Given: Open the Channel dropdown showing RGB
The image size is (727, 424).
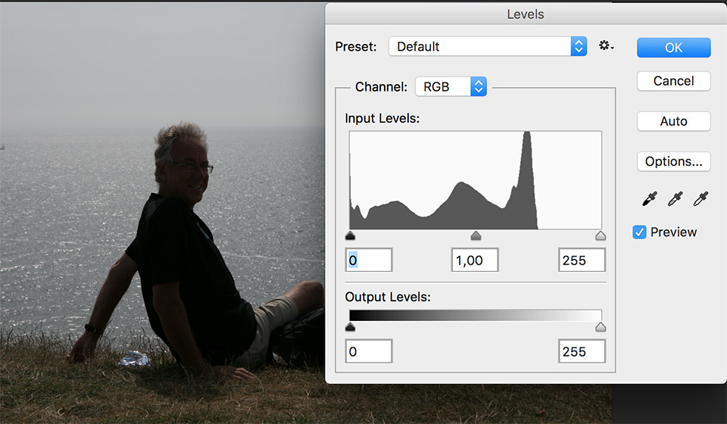Looking at the screenshot, I should click(x=451, y=86).
